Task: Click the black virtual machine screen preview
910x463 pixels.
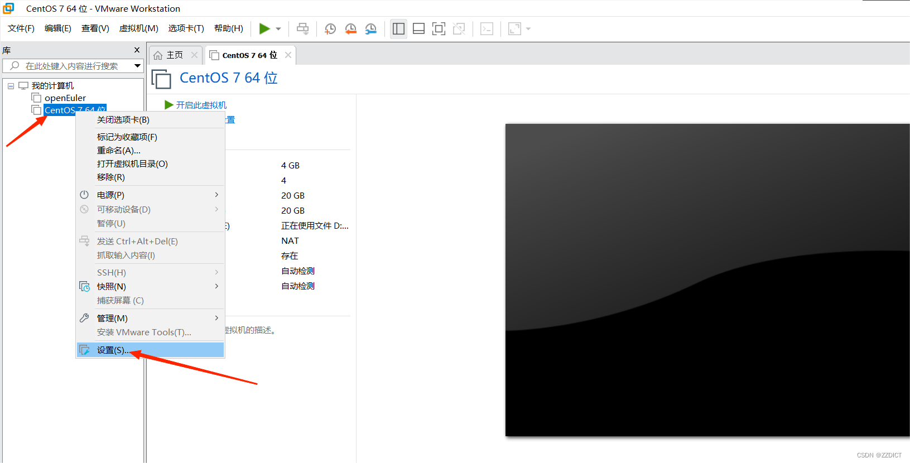Action: pos(707,280)
